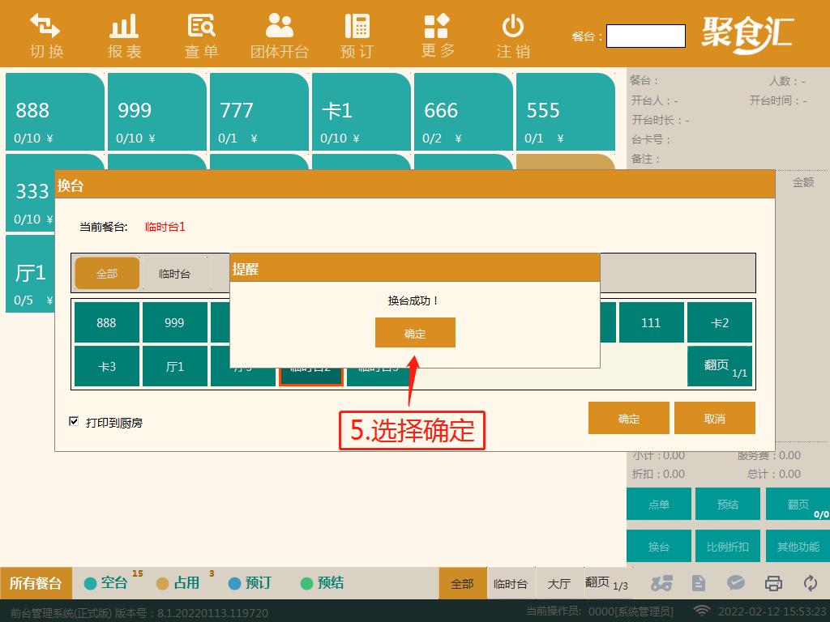Open table tile 666 in main grid
Image resolution: width=830 pixels, height=622 pixels.
coord(464,112)
